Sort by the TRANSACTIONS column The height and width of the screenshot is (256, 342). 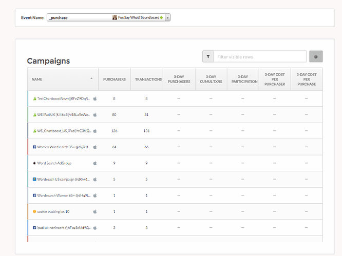147,80
